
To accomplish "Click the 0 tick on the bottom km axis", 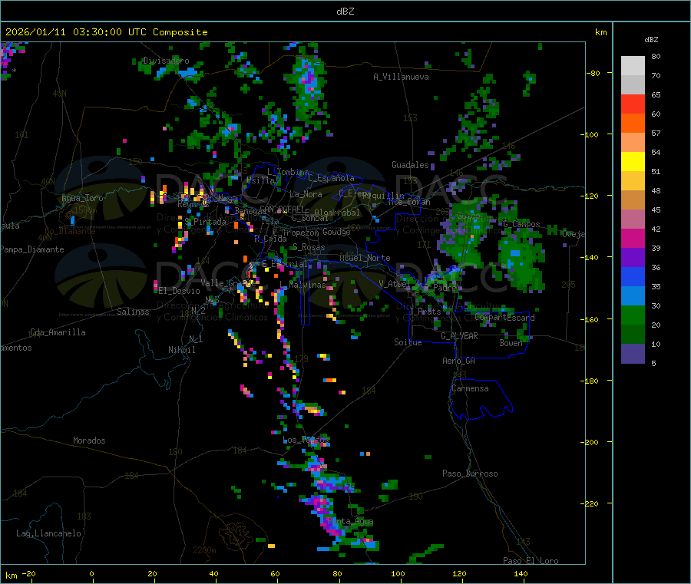I will point(91,573).
